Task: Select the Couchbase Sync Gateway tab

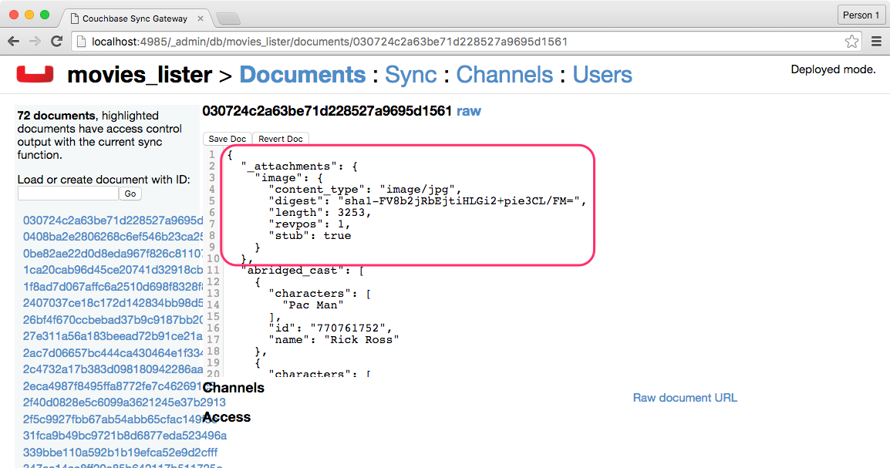Action: pos(135,16)
